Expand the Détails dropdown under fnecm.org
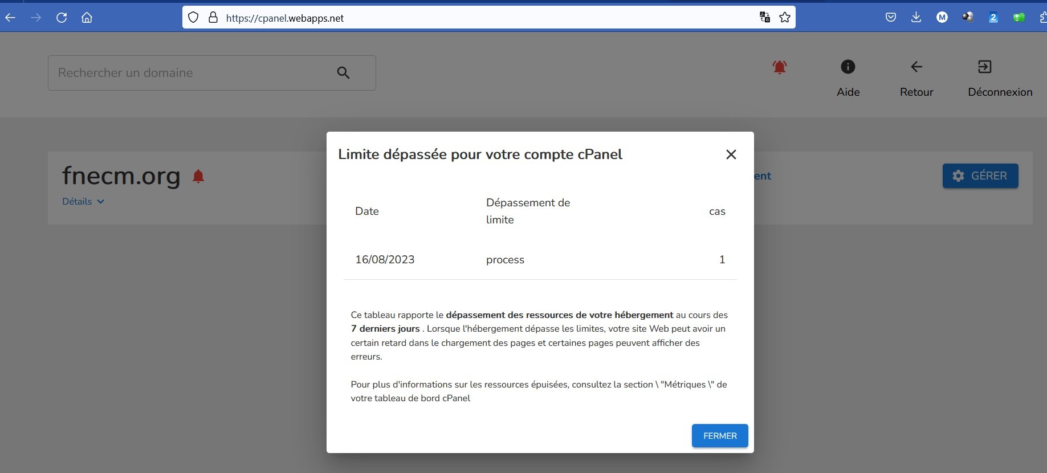 pos(83,202)
